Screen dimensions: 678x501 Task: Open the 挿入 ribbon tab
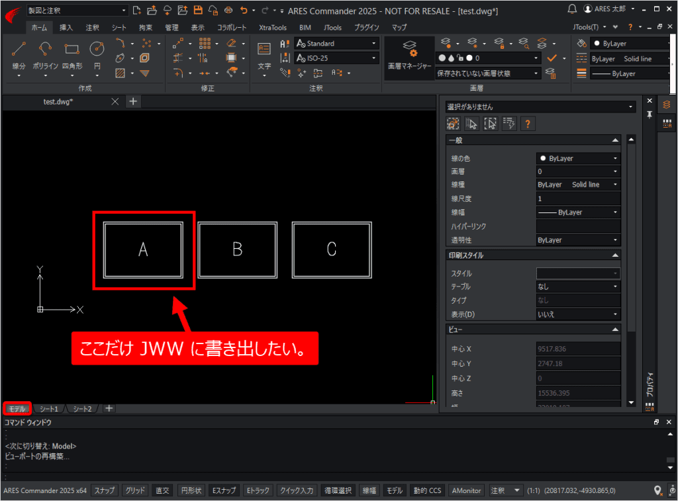coord(66,27)
